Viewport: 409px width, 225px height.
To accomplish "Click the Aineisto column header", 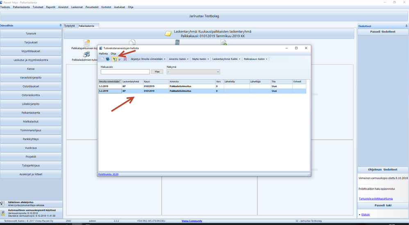I will [192, 82].
